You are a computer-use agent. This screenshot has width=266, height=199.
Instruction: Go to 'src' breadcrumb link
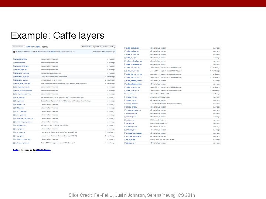[x=33, y=47]
